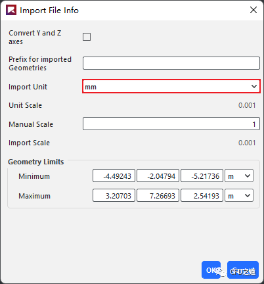Click the Import Unit dropdown arrow chevron

(254, 86)
